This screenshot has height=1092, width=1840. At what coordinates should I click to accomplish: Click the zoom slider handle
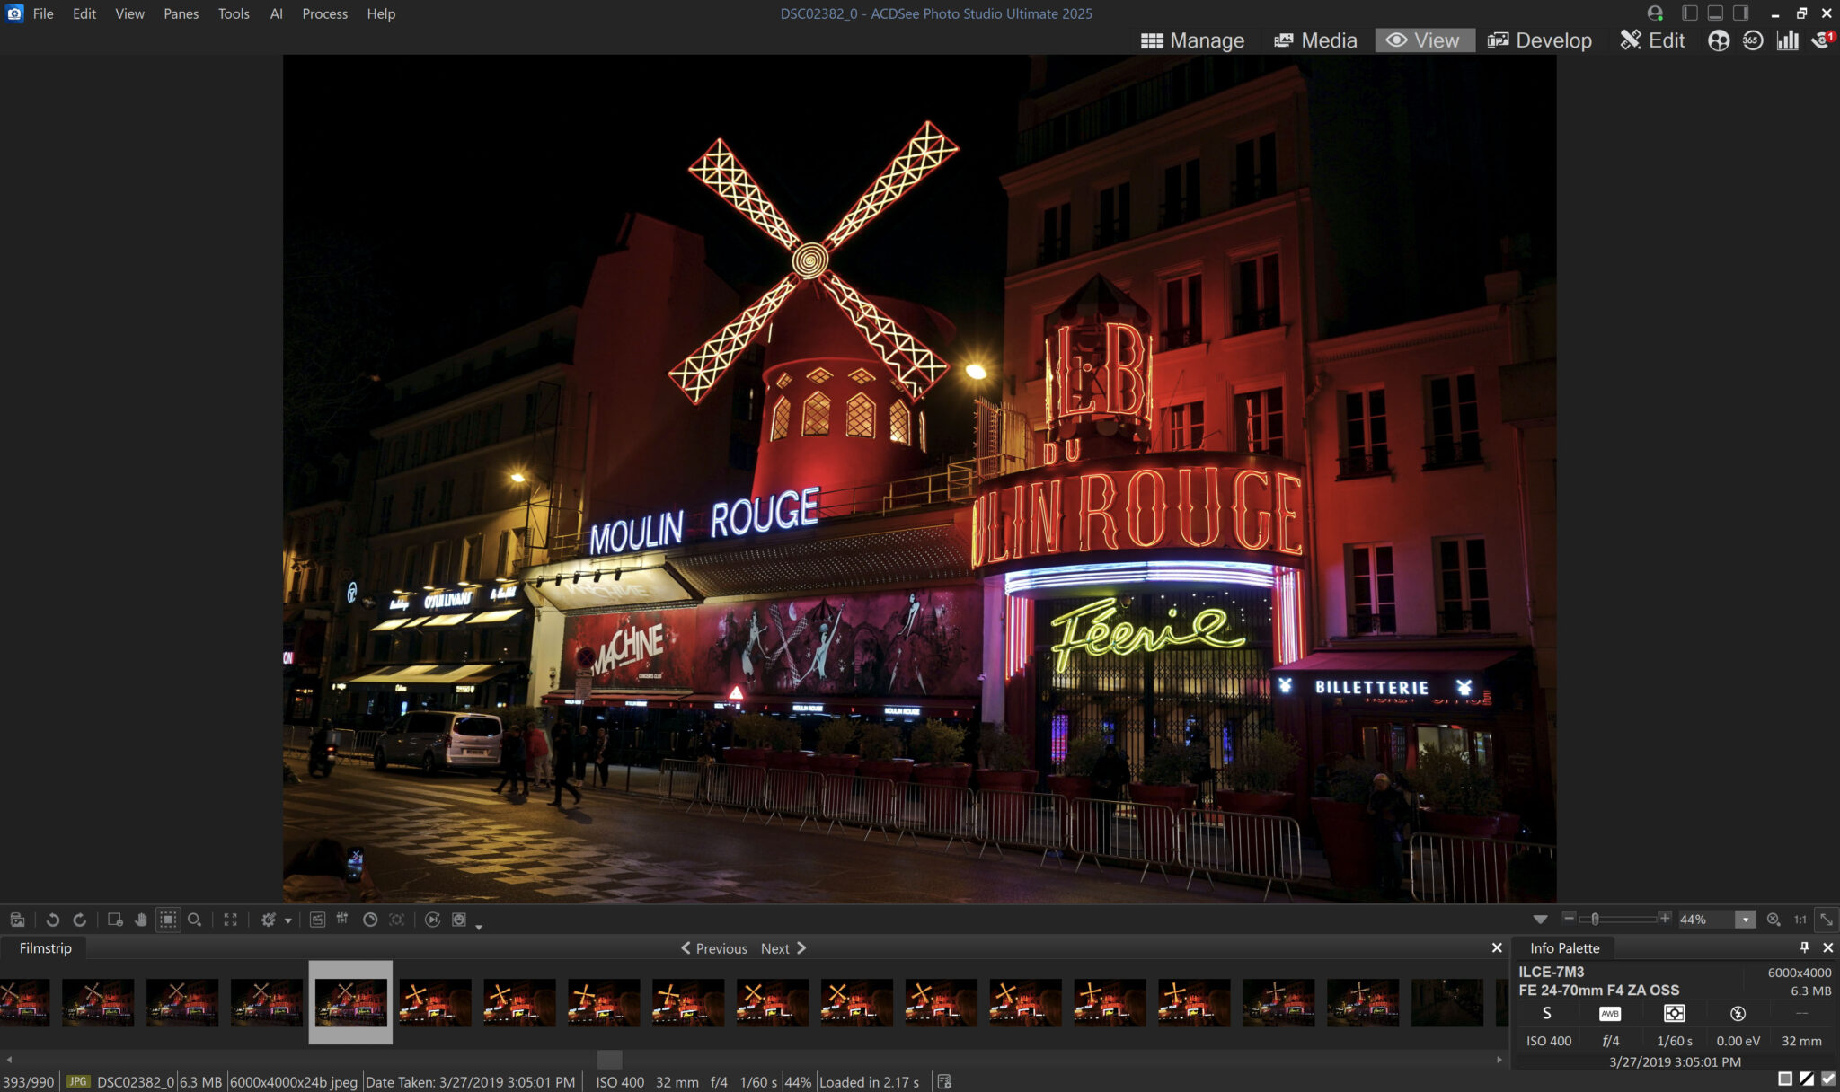[x=1595, y=919]
